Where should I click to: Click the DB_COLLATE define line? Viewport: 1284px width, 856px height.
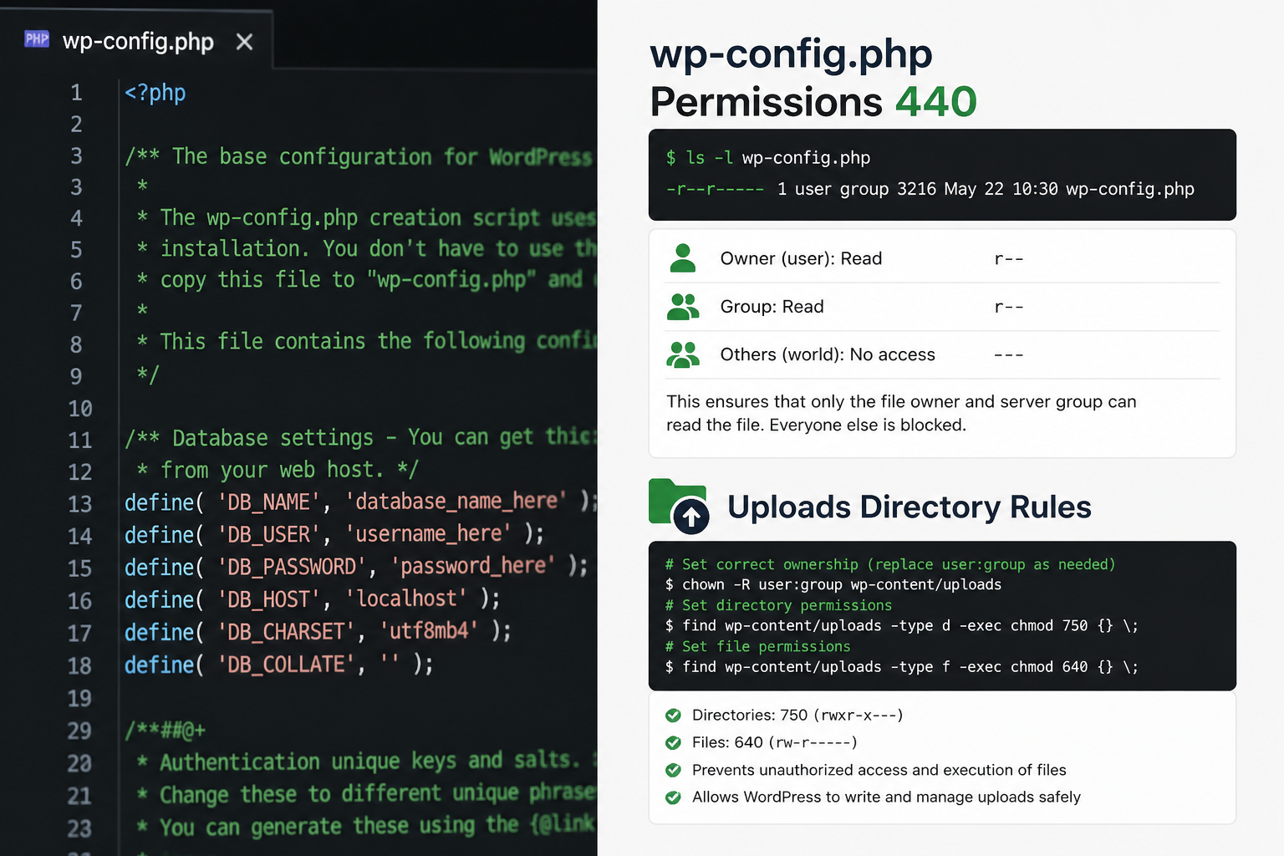click(278, 665)
